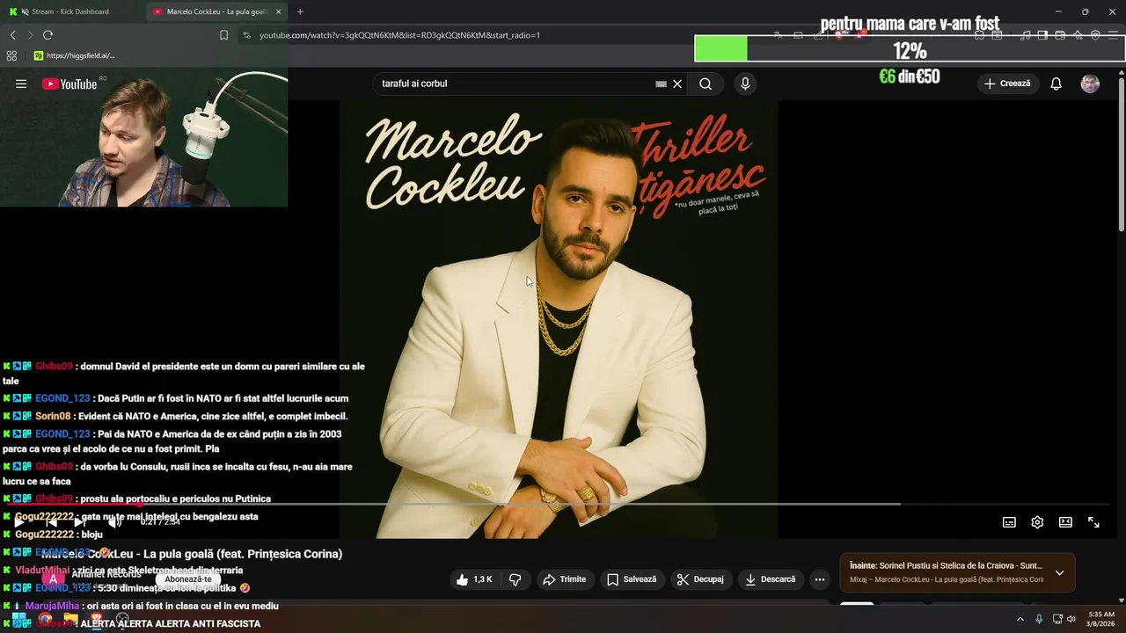Screen dimensions: 1126x633
Task: Click the magnifier search button on YouTube
Action: pos(706,84)
